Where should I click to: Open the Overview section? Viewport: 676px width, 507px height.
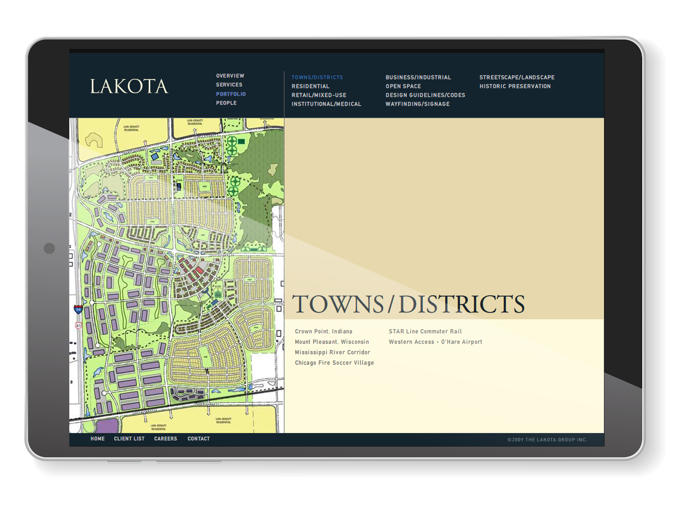coord(230,76)
